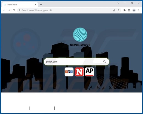Open the AP news shortcut tile

click(90, 72)
